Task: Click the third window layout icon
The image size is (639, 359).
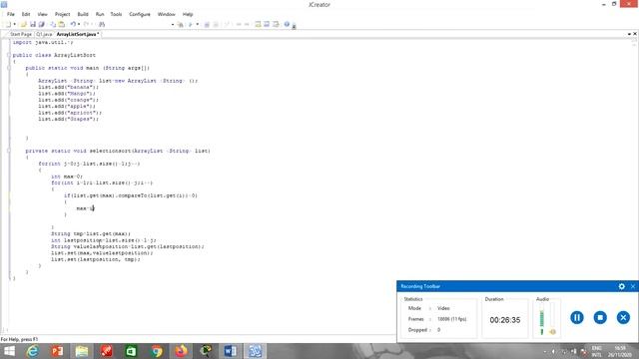Action: coord(276,24)
